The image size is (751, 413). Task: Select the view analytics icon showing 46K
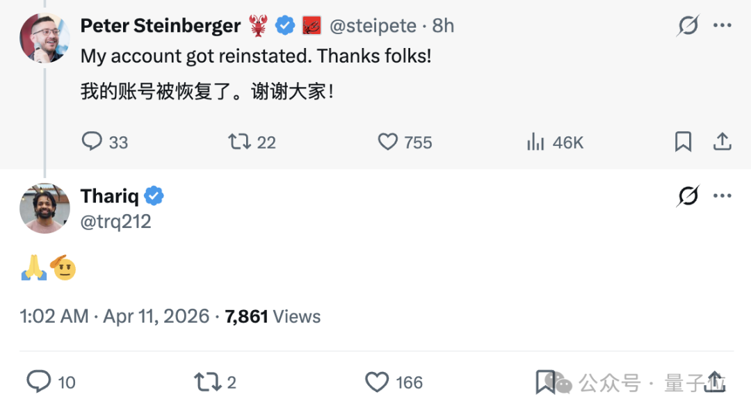click(x=535, y=142)
